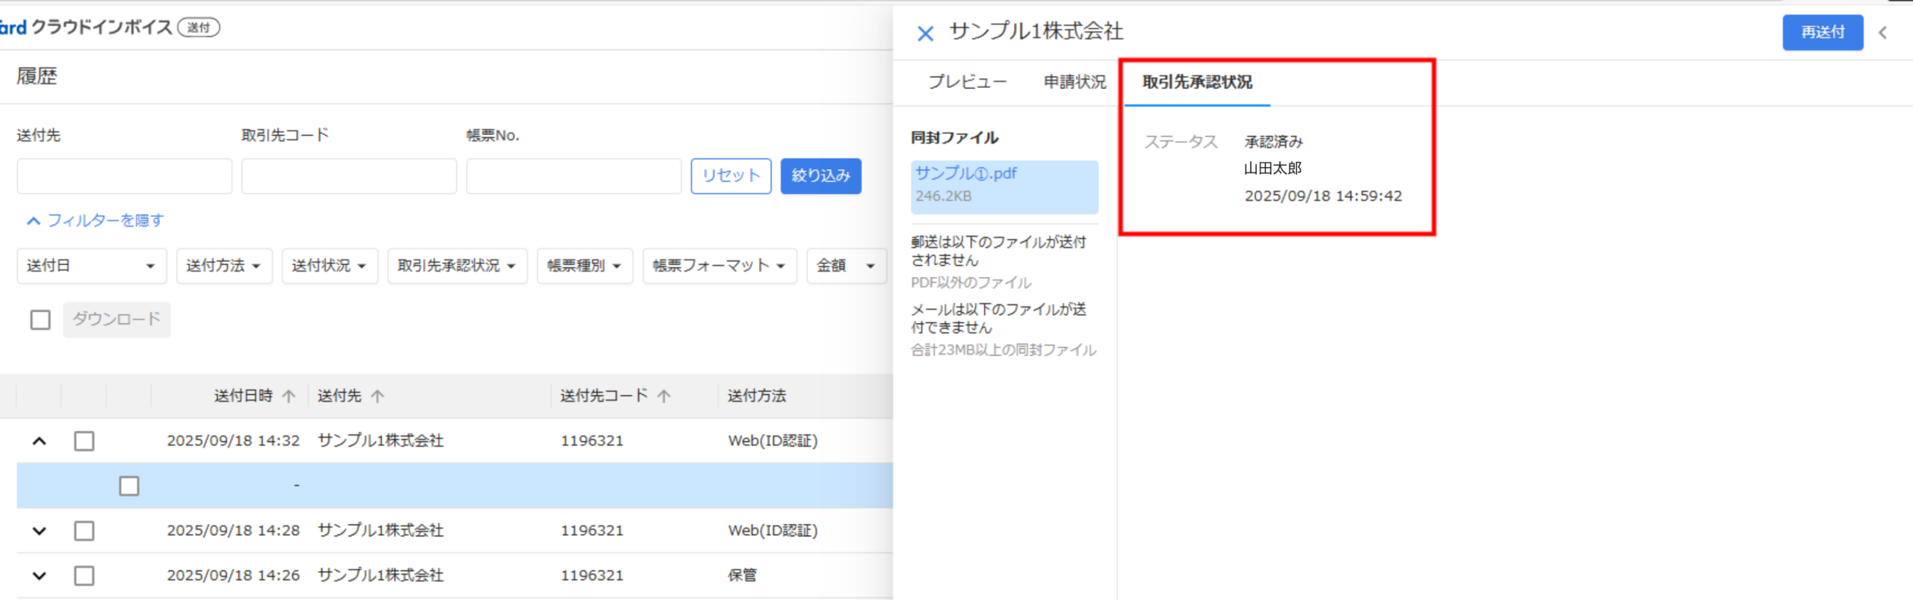The width and height of the screenshot is (1913, 600).
Task: Sort by 送付先コード column arrow
Action: tap(664, 396)
